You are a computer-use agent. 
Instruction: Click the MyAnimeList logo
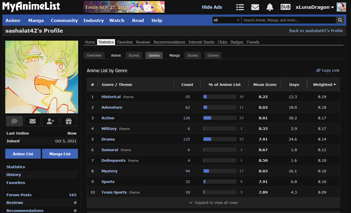point(31,7)
